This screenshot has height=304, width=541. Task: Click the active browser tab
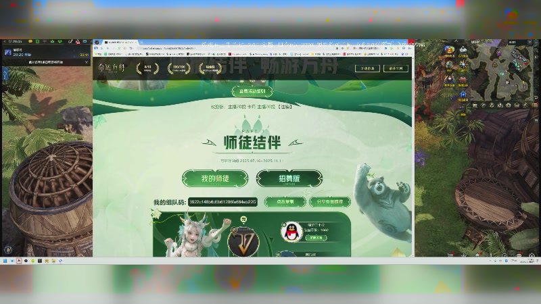point(120,42)
